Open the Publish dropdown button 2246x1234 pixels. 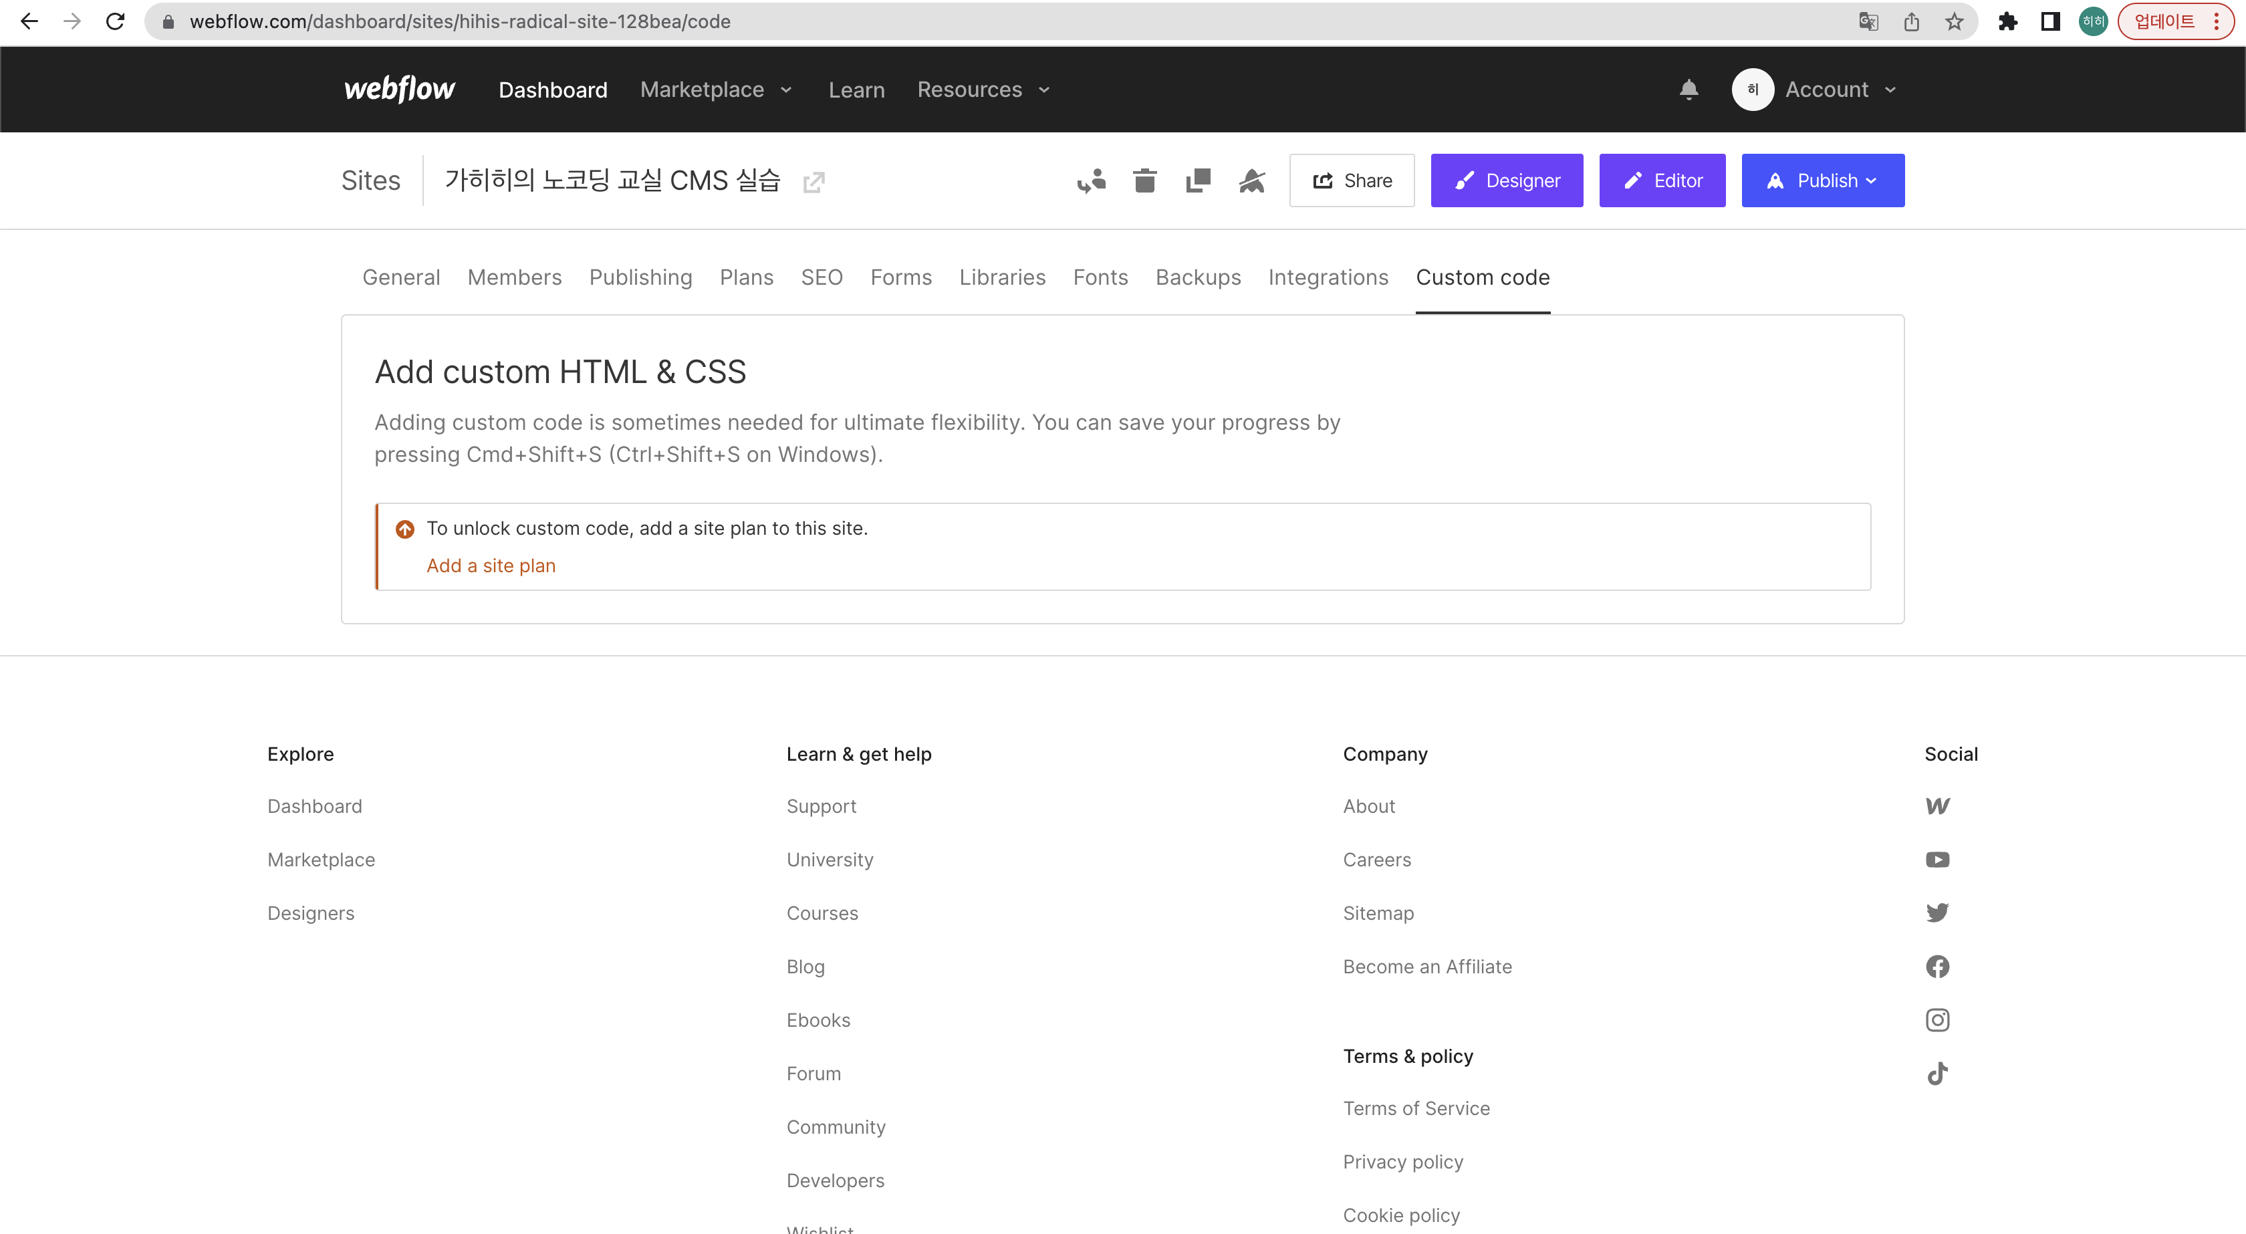[x=1822, y=180]
